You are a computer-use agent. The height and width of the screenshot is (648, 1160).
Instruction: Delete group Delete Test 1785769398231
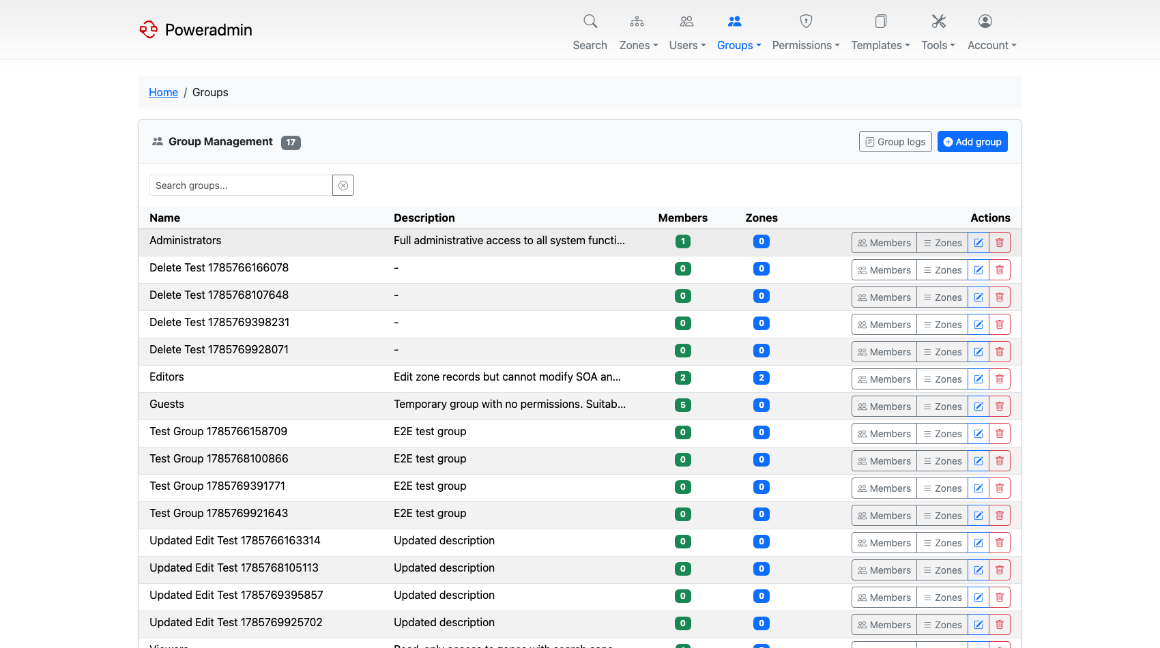click(1000, 325)
